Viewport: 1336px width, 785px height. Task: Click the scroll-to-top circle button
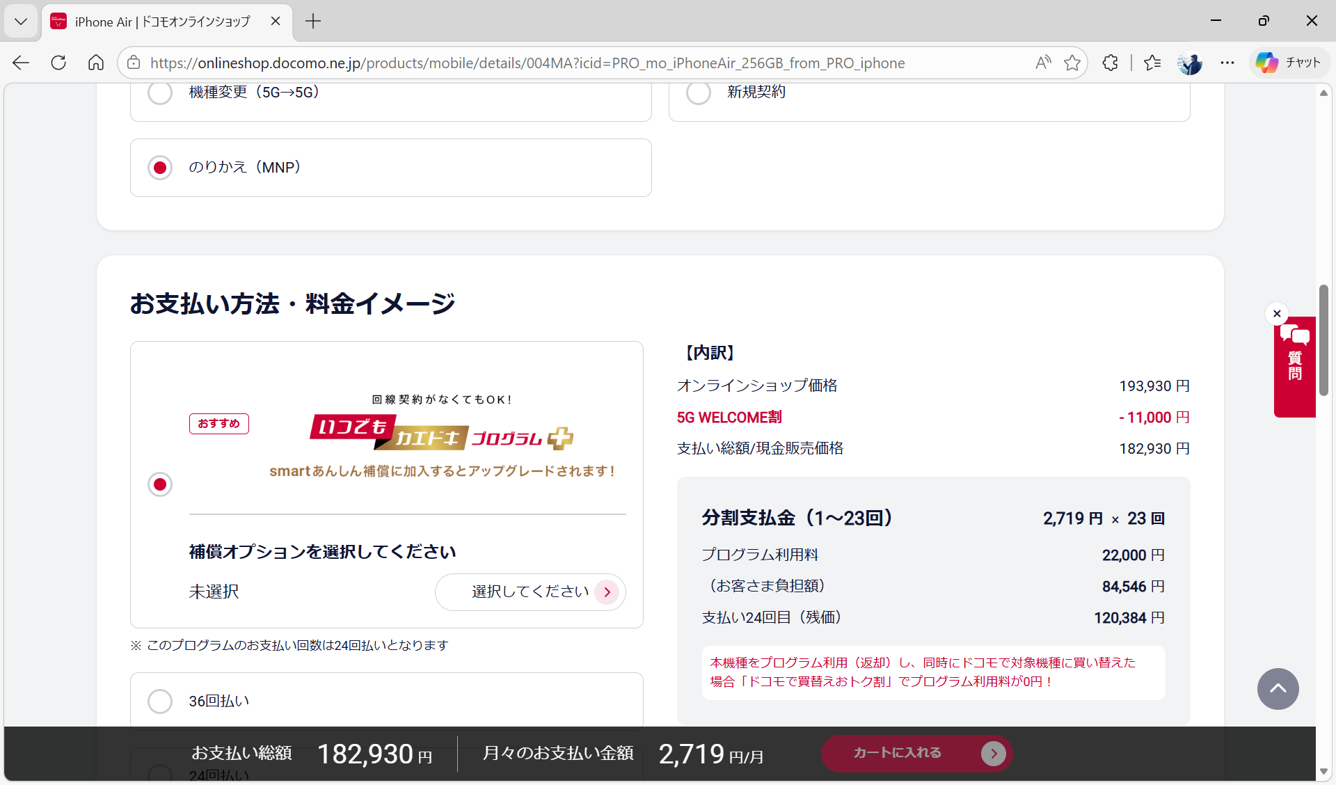[x=1278, y=689]
